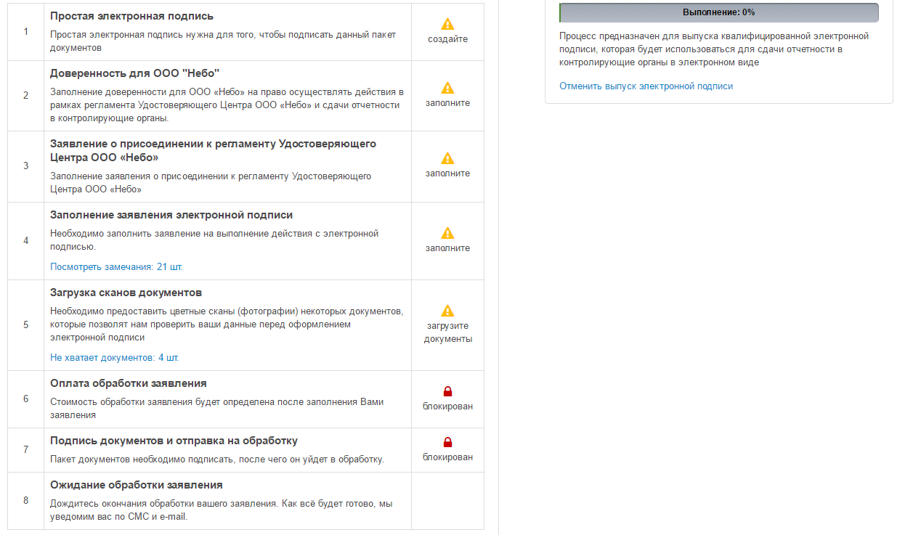905x535 pixels.
Task: Click red lock icon for Оплата обработки заявления
Action: [x=447, y=391]
